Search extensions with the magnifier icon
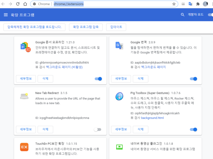 point(183,15)
